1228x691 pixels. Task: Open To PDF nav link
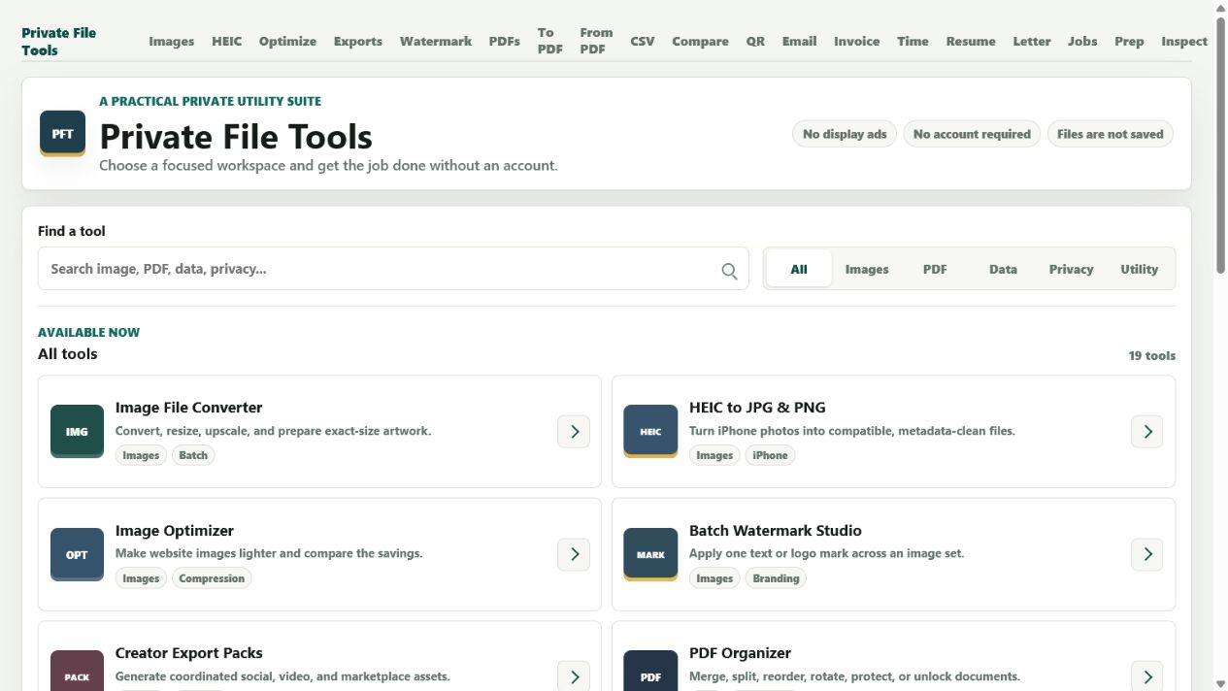550,41
